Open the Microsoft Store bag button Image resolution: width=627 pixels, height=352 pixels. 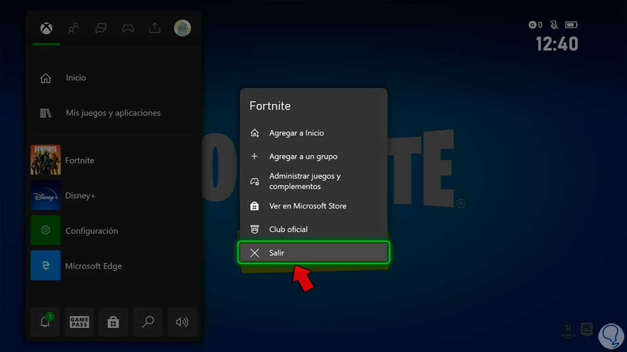113,322
